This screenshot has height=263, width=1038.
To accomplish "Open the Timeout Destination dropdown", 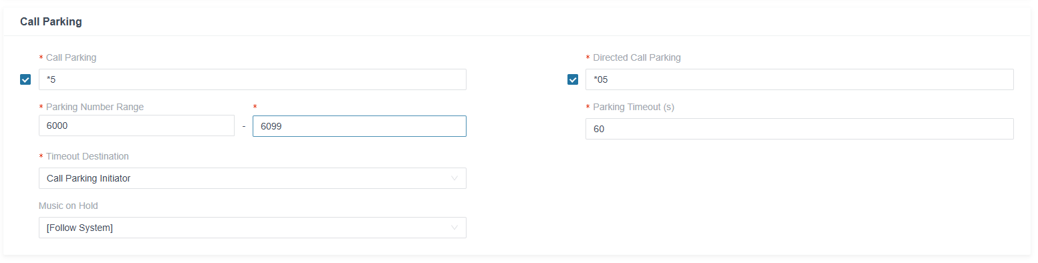I will pos(253,178).
